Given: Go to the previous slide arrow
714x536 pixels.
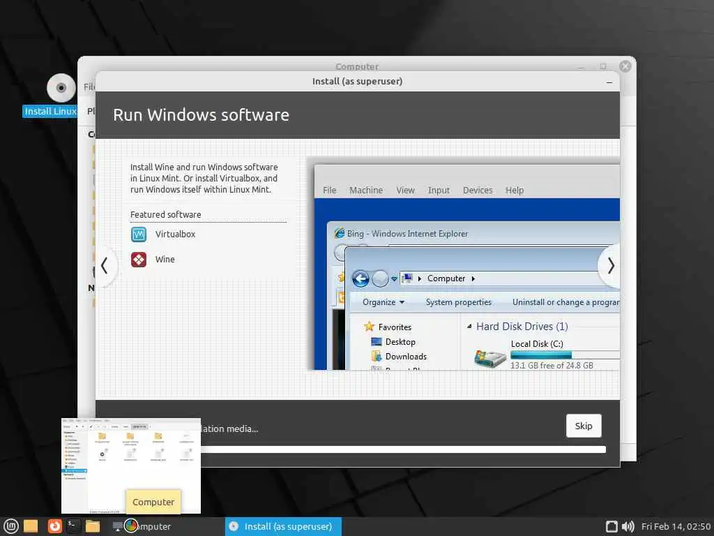Looking at the screenshot, I should pos(106,266).
